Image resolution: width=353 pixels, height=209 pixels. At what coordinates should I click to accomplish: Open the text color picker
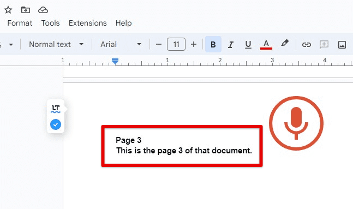tap(266, 44)
